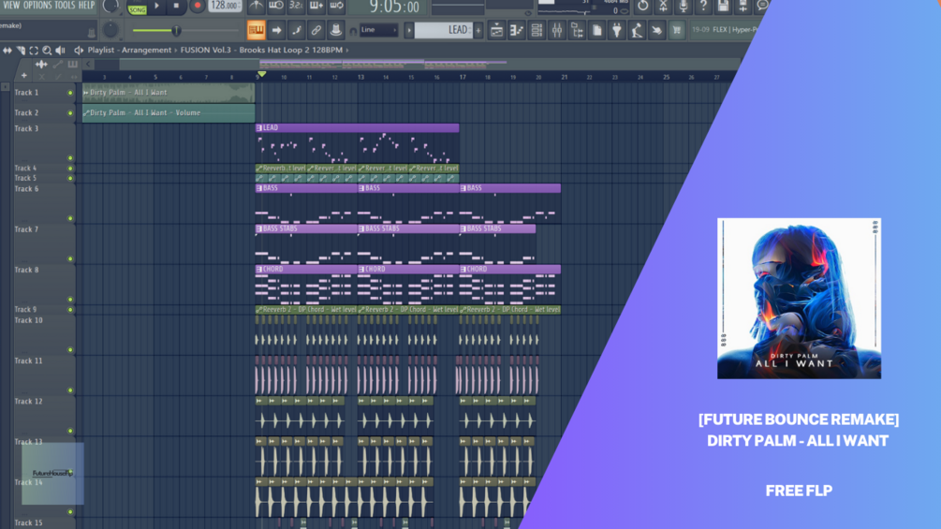The image size is (941, 529).
Task: Click the microphone one-click recording icon
Action: tap(683, 6)
